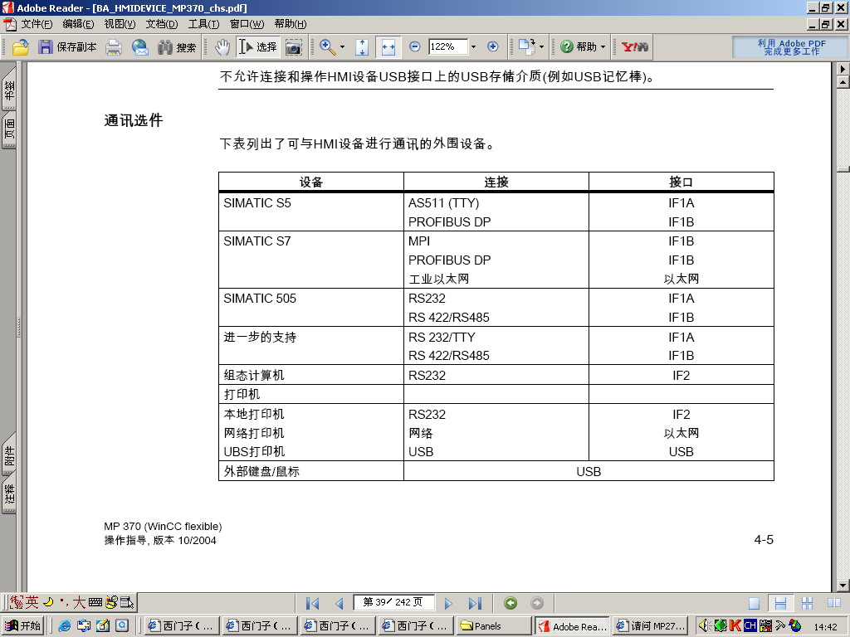Open the zoom percentage dropdown arrow
Viewport: 850px width, 637px height.
coord(473,47)
